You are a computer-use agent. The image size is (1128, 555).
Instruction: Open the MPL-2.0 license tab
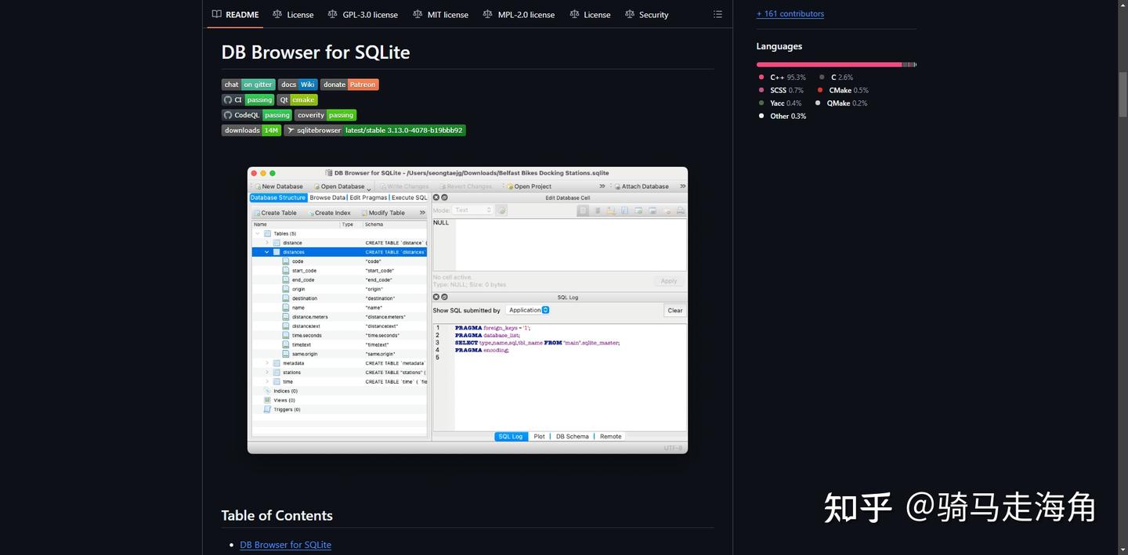tap(519, 14)
